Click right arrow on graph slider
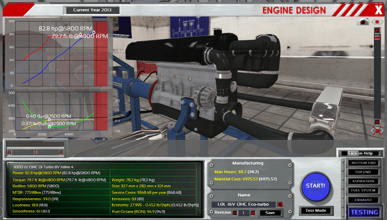Image resolution: width=387 pixels, height=220 pixels. click(61, 152)
